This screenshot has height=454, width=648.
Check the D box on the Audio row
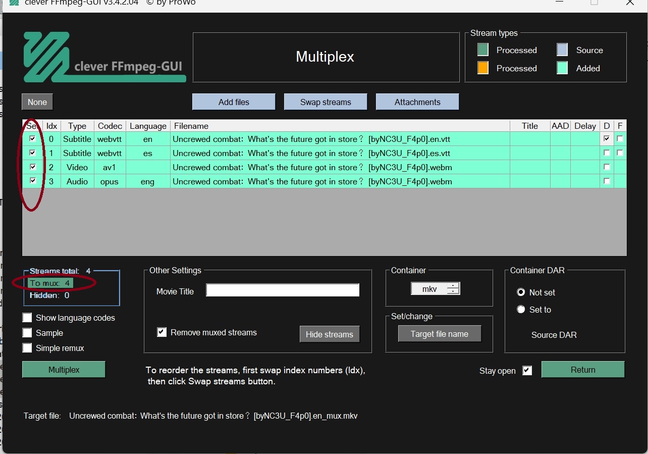coord(607,181)
